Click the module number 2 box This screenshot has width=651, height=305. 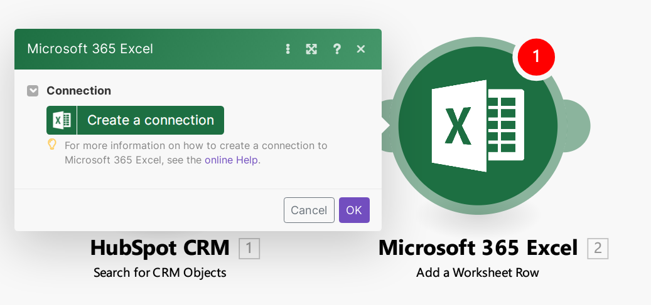(x=598, y=249)
